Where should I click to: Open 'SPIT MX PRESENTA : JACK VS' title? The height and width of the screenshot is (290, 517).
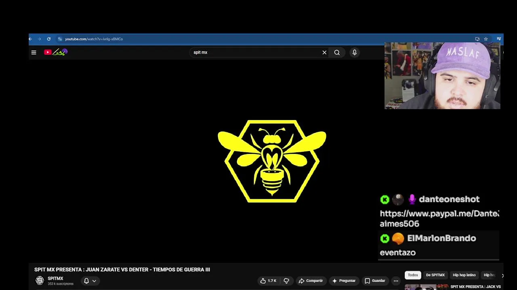click(x=475, y=287)
